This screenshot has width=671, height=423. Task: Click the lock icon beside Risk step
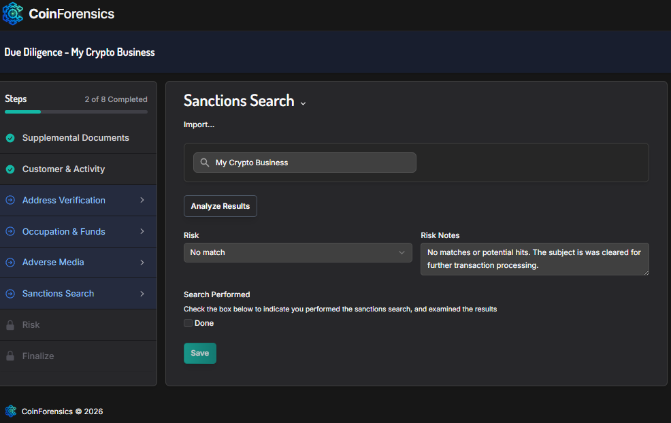pos(10,325)
